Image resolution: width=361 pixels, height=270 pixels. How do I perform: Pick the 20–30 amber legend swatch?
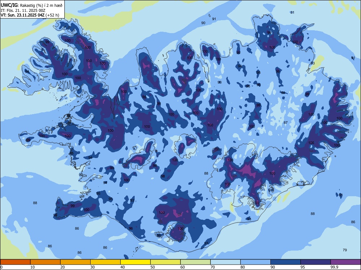click(x=75, y=262)
